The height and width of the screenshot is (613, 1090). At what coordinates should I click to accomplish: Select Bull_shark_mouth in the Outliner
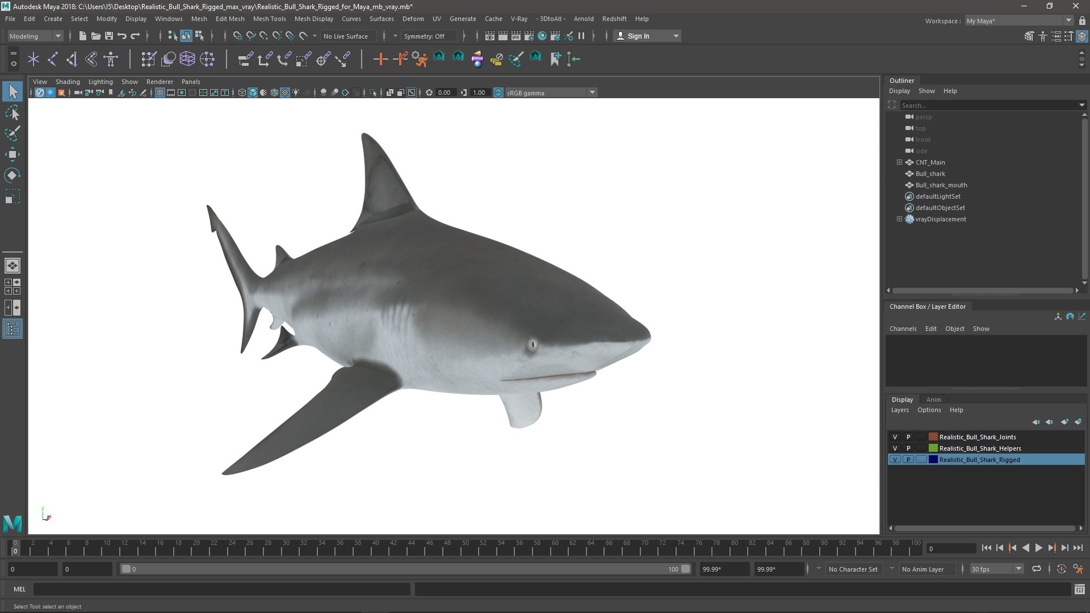pyautogui.click(x=941, y=185)
